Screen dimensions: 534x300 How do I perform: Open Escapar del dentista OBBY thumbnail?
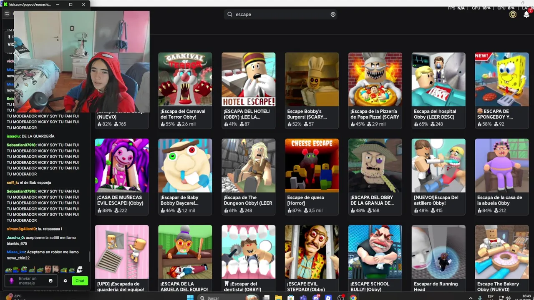click(x=249, y=252)
